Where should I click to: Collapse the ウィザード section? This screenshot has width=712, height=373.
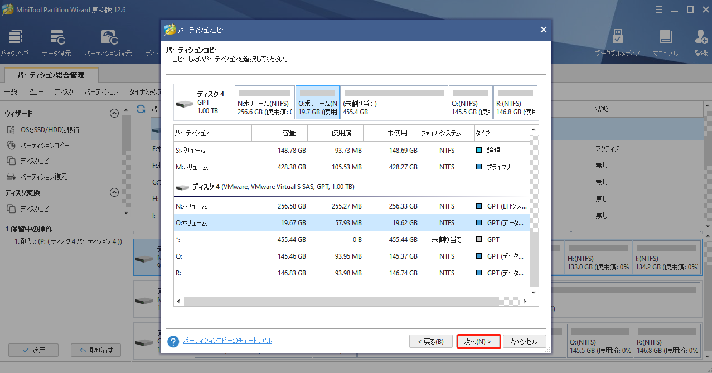tap(114, 113)
